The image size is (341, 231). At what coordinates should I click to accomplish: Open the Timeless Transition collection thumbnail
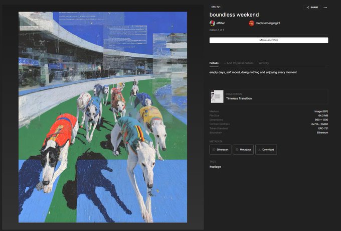pyautogui.click(x=217, y=96)
